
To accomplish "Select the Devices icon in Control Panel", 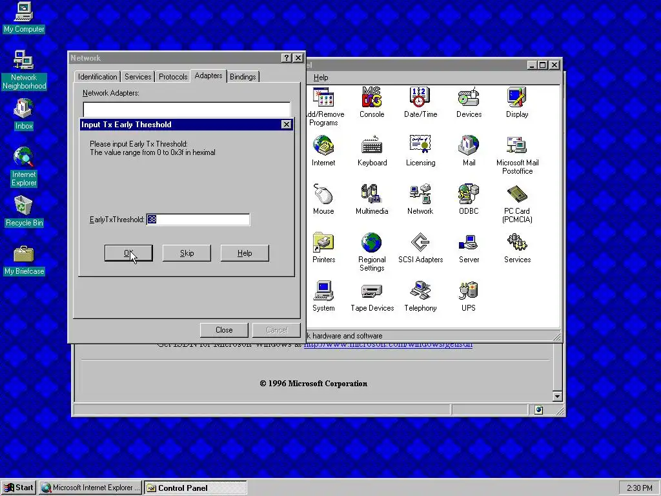I will (x=469, y=102).
